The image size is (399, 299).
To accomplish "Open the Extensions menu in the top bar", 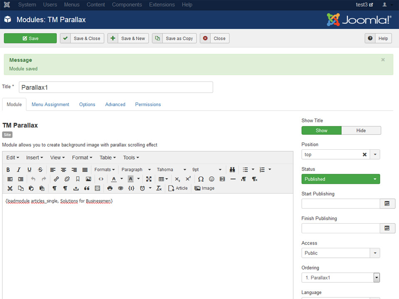I will (x=162, y=5).
